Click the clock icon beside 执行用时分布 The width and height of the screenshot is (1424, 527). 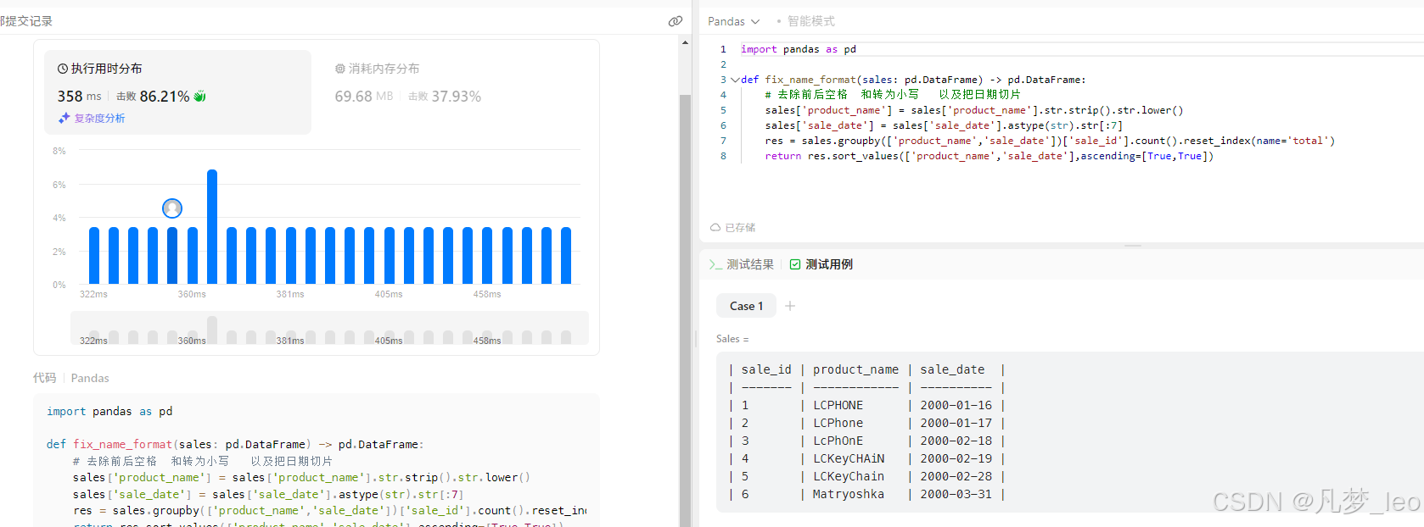tap(63, 69)
